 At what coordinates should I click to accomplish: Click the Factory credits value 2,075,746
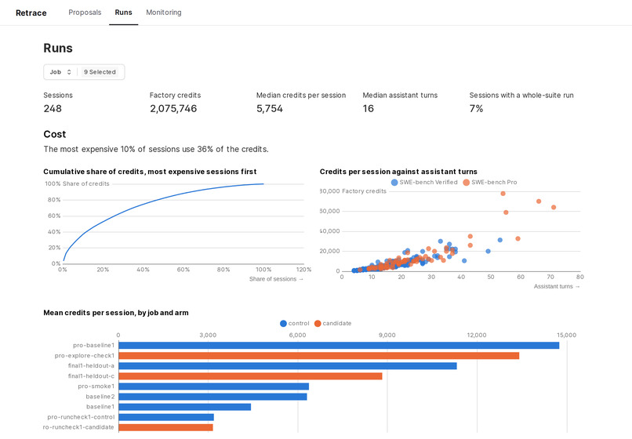(173, 108)
